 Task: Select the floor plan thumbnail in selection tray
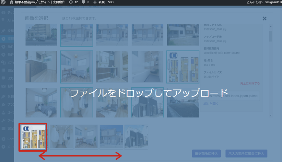click(x=33, y=137)
